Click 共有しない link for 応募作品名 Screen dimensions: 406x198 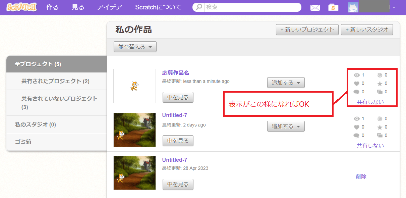pyautogui.click(x=370, y=102)
